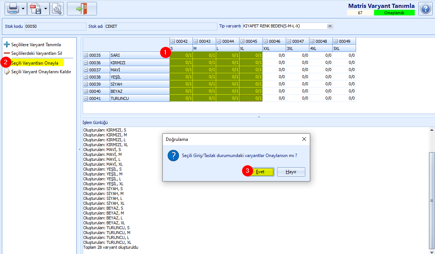Click the Hayır button
This screenshot has height=254, width=435.
click(291, 172)
